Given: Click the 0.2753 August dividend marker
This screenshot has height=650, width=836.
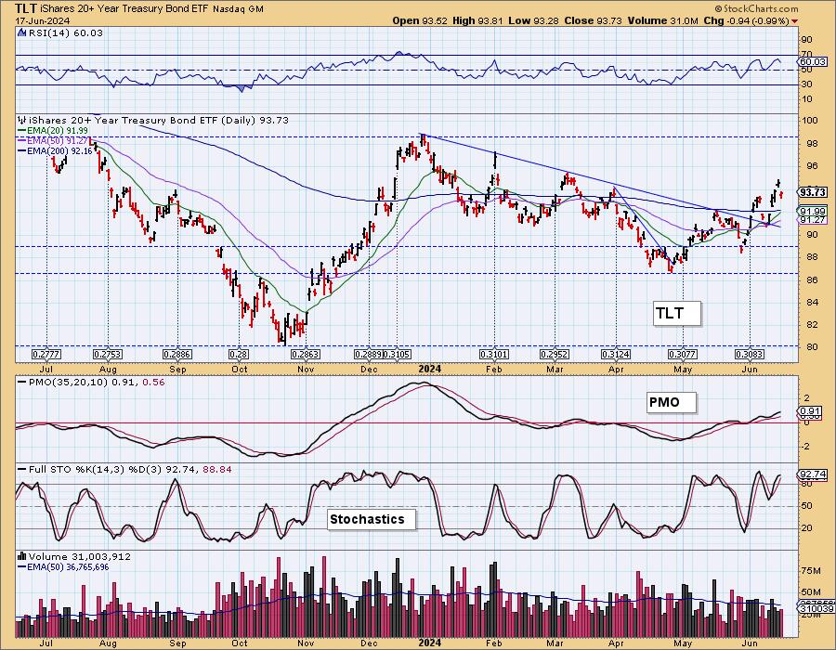Looking at the screenshot, I should coord(108,355).
